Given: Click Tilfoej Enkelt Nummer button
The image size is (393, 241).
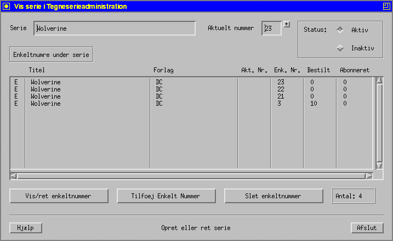Looking at the screenshot, I should [166, 196].
